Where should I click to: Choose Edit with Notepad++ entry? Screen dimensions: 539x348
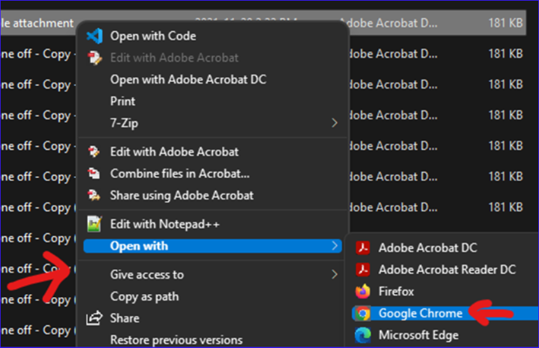coord(165,225)
